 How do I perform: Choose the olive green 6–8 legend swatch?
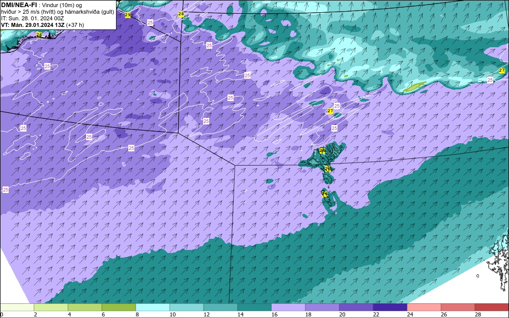[x=119, y=307]
